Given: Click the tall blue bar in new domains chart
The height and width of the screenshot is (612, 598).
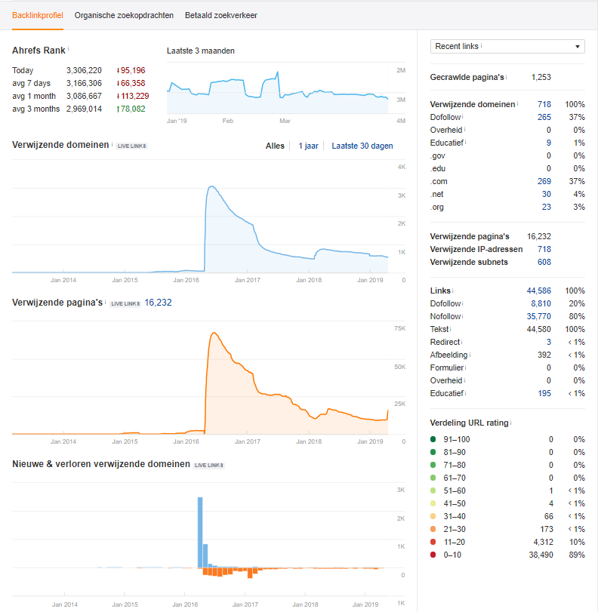Looking at the screenshot, I should point(200,531).
